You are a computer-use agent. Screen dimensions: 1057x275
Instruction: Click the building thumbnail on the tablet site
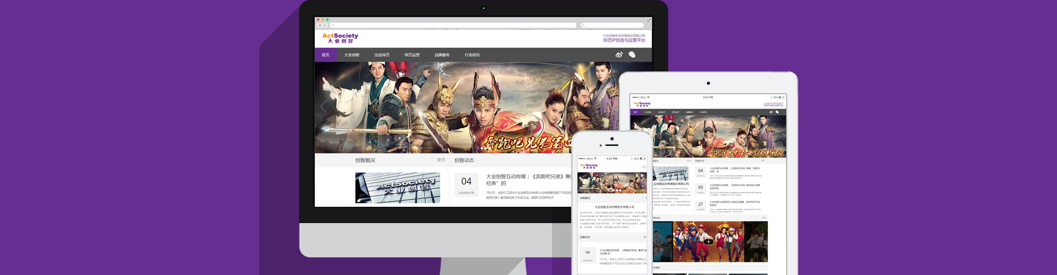click(671, 173)
